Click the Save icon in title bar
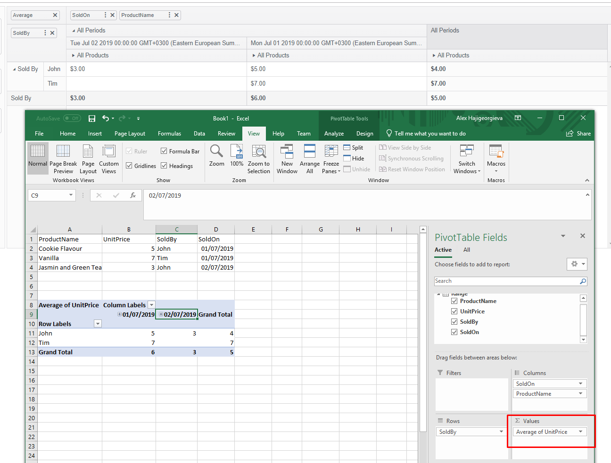This screenshot has height=463, width=611. (92, 119)
